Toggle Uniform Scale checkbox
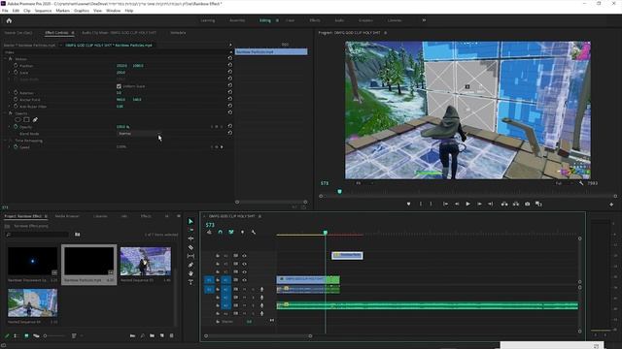622x349 pixels. pos(119,86)
